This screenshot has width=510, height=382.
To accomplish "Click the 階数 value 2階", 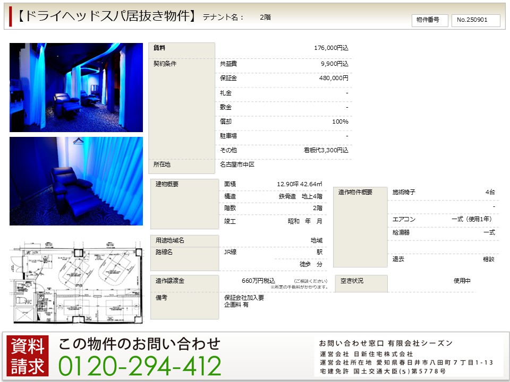I will pyautogui.click(x=318, y=208).
